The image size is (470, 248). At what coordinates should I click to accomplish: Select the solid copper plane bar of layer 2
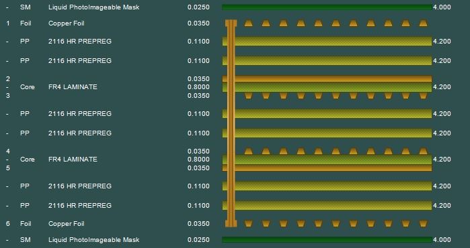pyautogui.click(x=327, y=79)
